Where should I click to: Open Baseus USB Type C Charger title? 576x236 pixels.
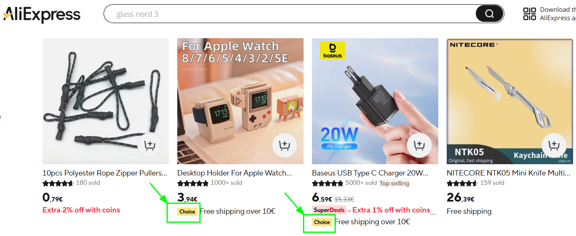[x=370, y=173]
